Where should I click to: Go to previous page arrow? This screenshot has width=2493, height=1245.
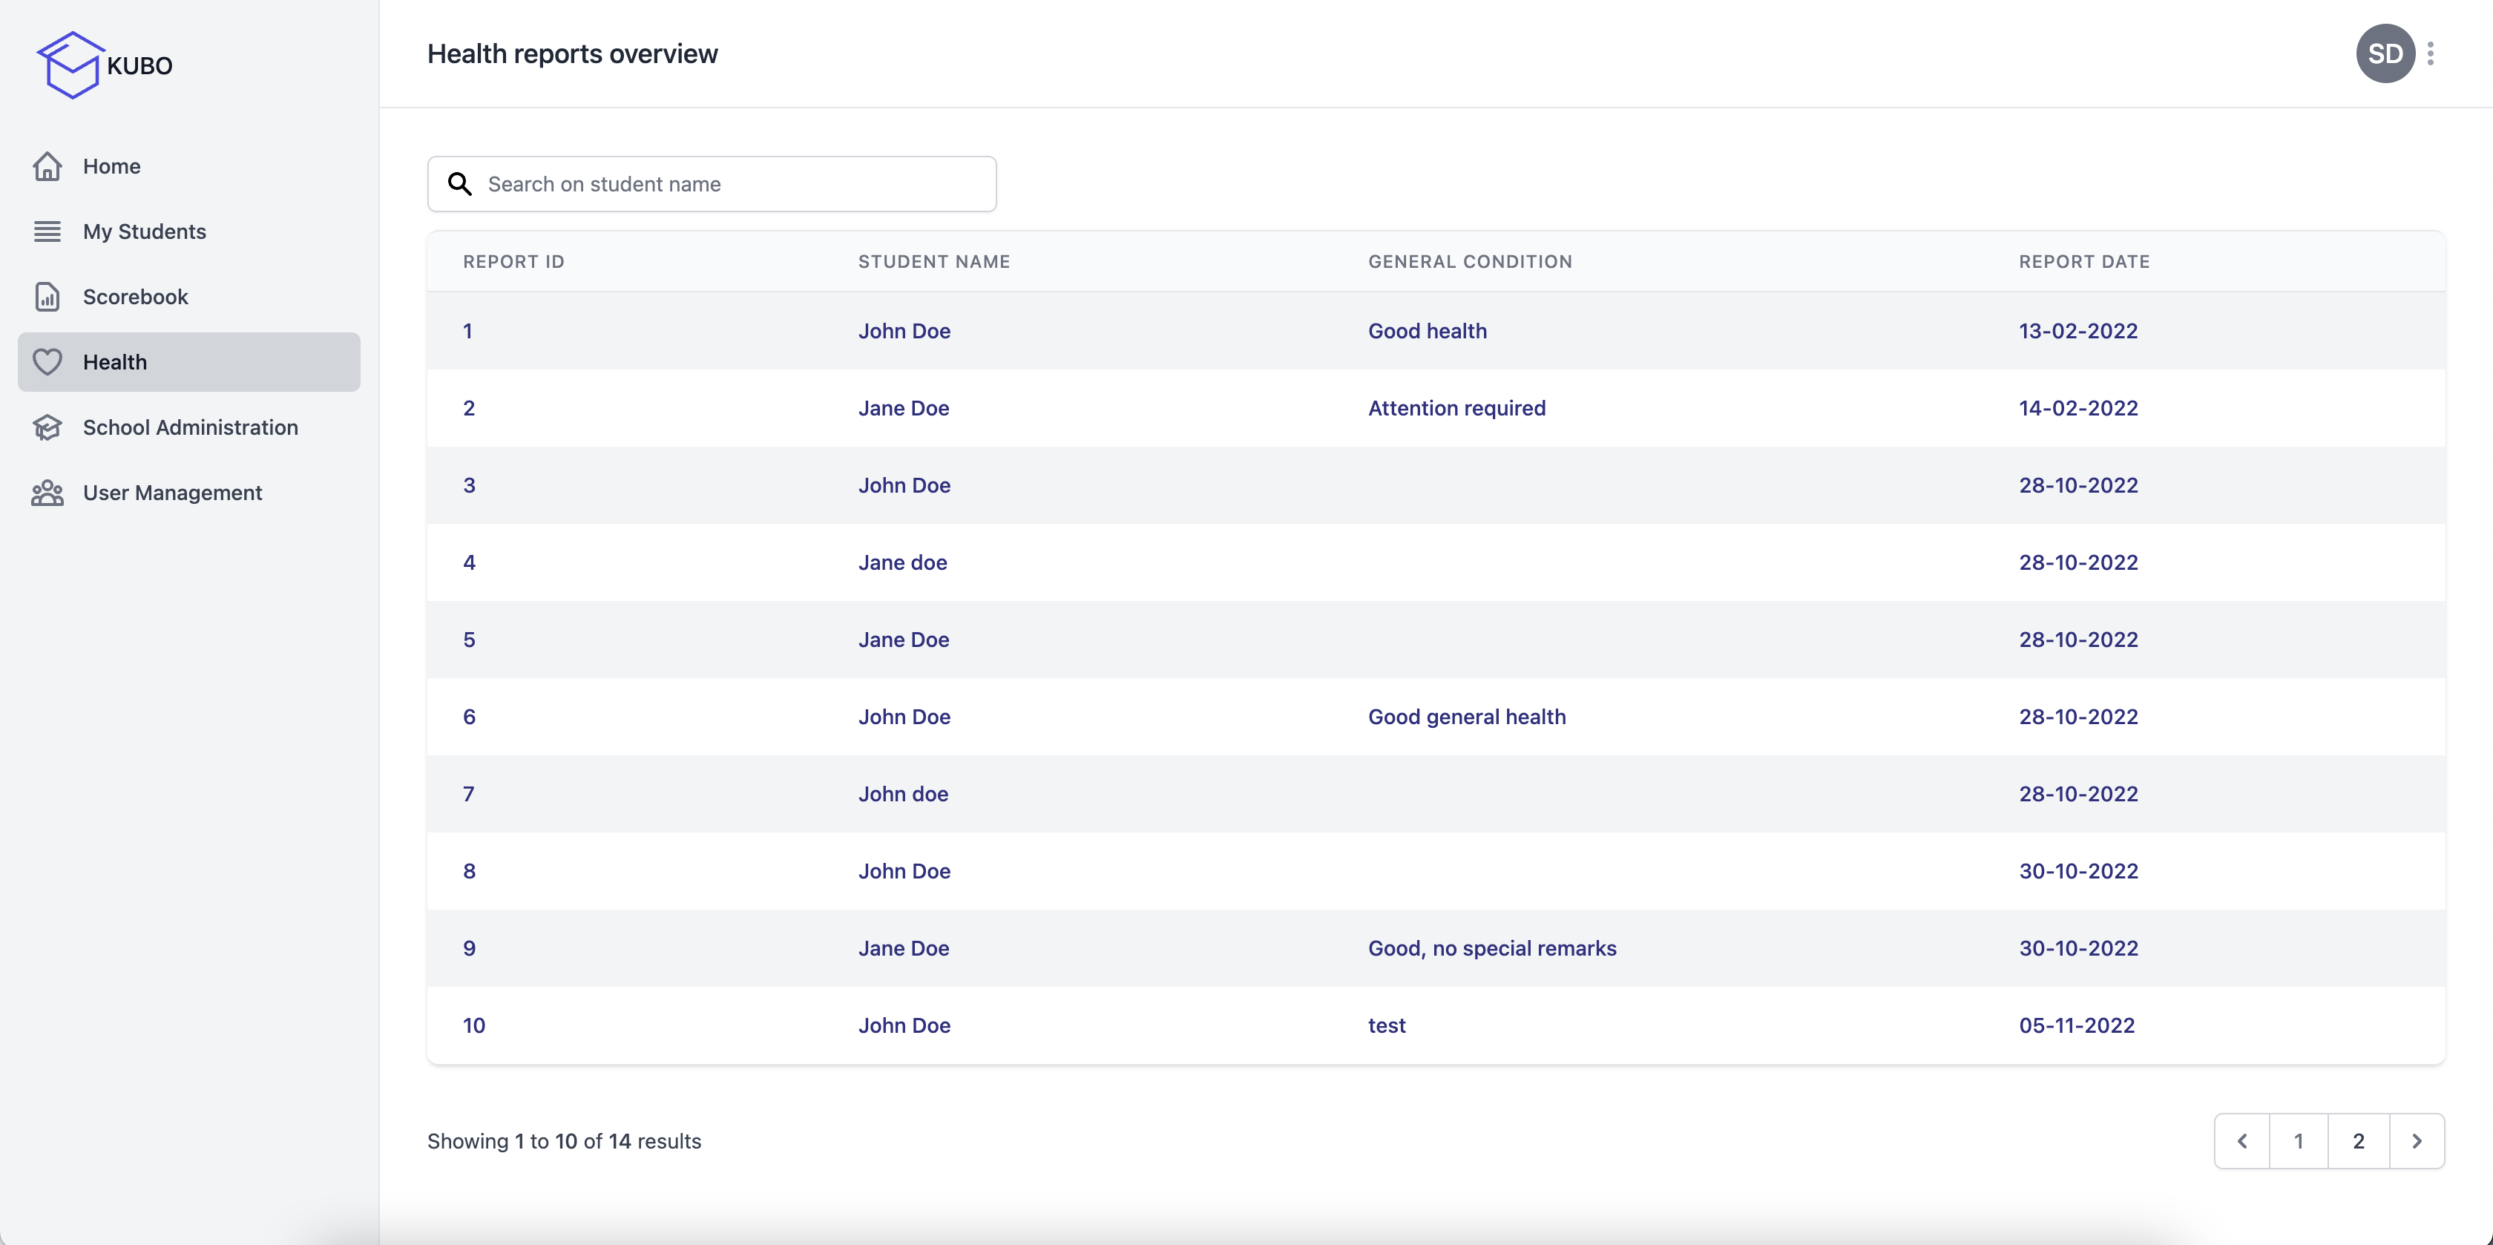pyautogui.click(x=2242, y=1141)
